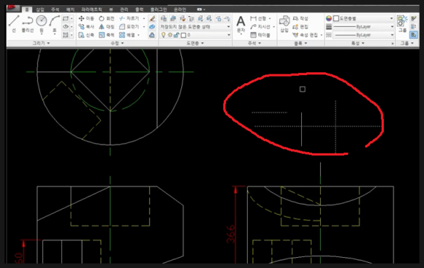Expand the Modify (수정) panel

117,43
